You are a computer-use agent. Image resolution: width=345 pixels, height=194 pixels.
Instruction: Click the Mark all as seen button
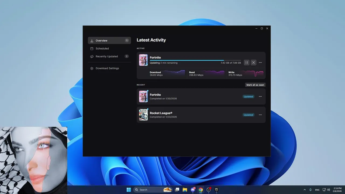pyautogui.click(x=255, y=85)
